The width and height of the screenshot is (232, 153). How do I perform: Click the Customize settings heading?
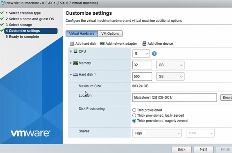[89, 13]
